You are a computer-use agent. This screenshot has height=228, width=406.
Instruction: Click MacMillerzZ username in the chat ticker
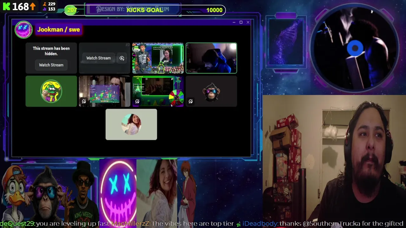[x=131, y=224]
